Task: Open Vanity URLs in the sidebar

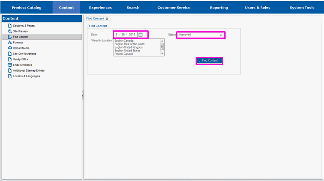Action: point(20,59)
